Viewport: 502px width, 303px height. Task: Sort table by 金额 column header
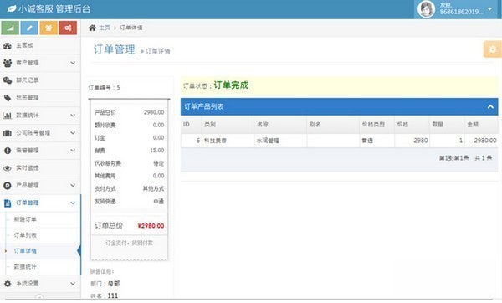[x=481, y=125]
